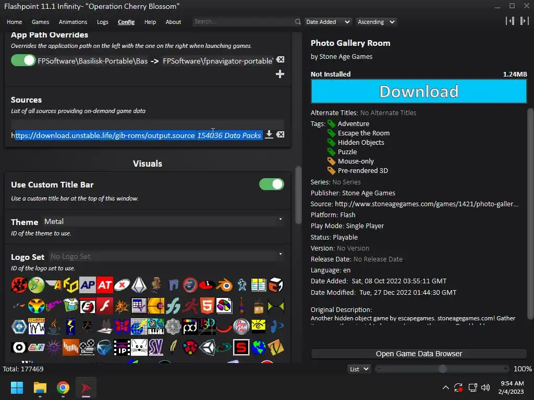Open the Ascending order dropdown

376,22
